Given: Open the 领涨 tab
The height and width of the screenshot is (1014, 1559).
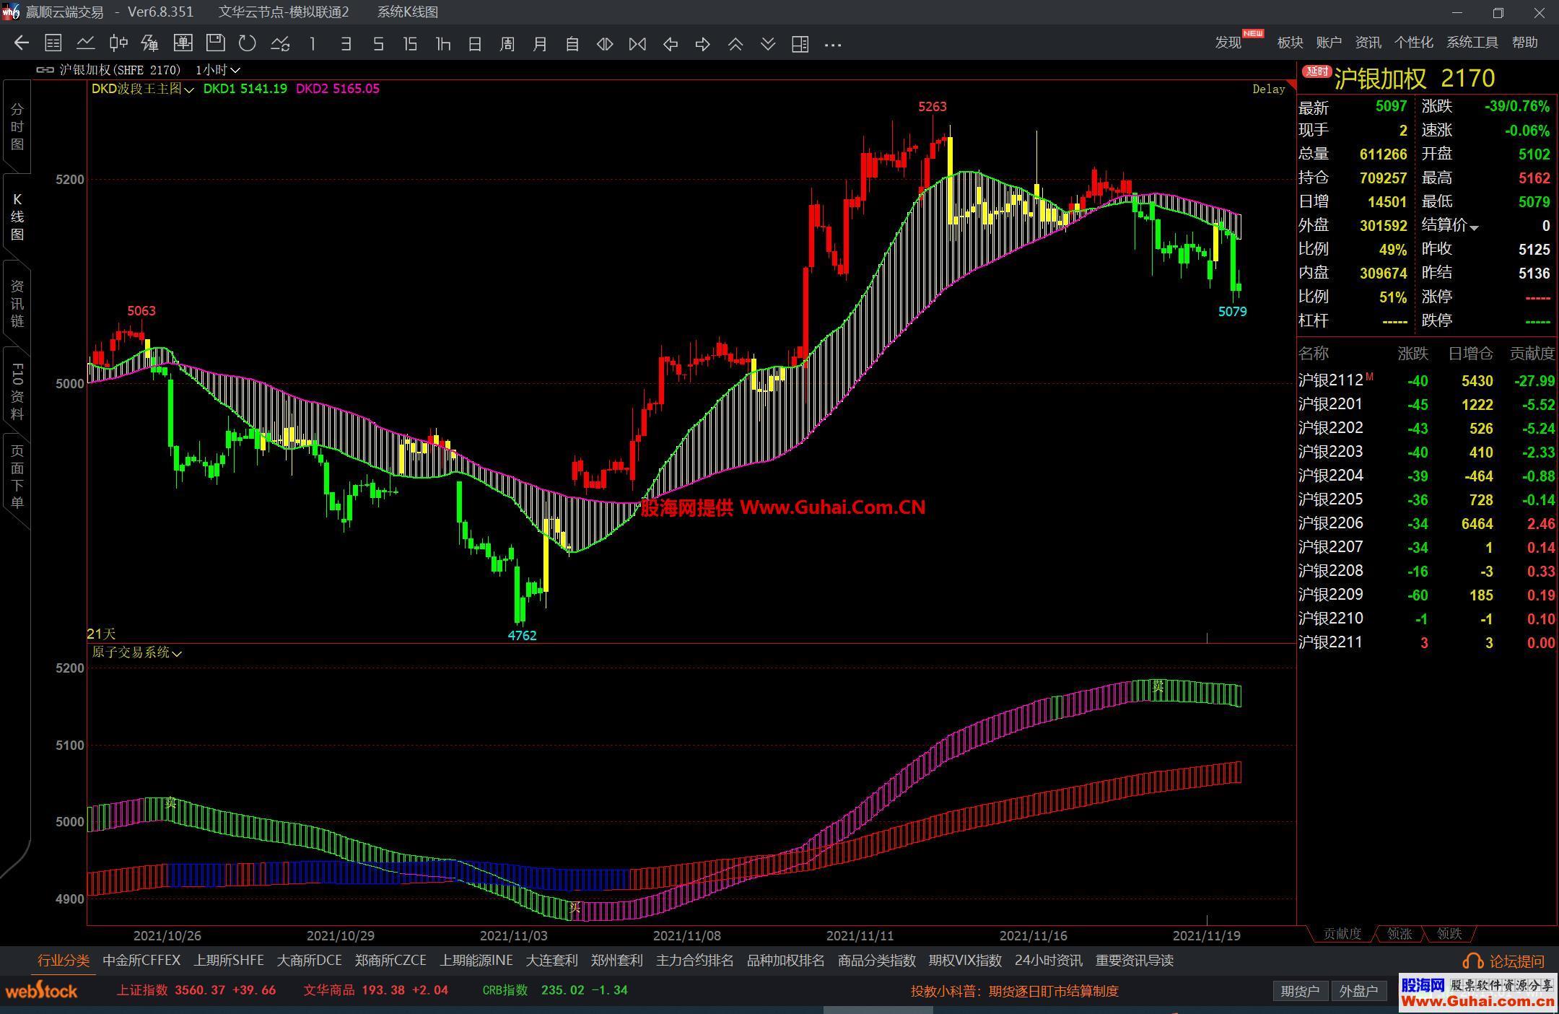Looking at the screenshot, I should tap(1399, 934).
